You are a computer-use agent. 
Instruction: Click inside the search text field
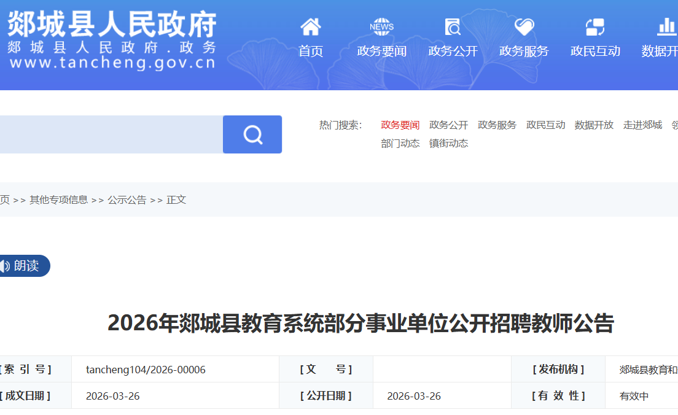point(111,134)
